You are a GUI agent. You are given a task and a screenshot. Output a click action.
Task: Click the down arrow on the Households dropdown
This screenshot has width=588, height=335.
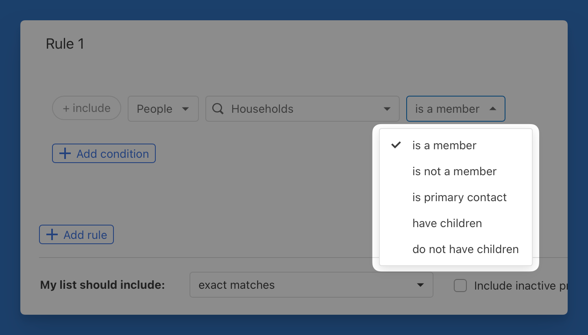387,109
